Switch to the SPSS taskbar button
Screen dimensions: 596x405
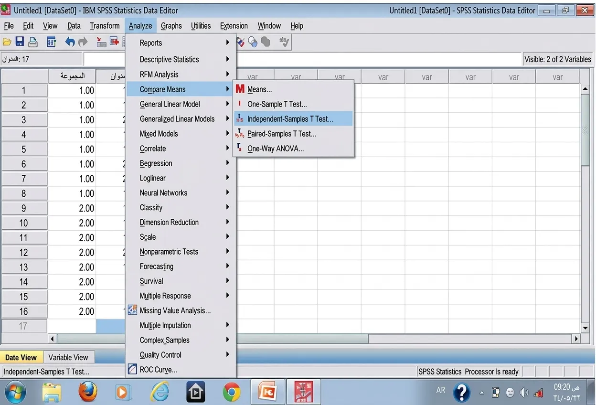click(303, 393)
